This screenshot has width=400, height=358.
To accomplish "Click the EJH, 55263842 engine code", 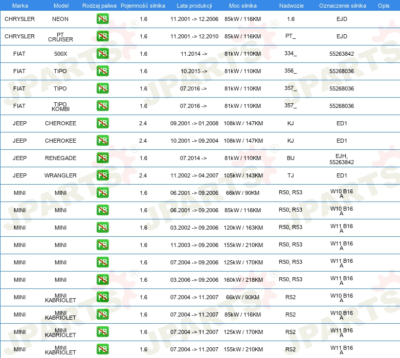I will click(342, 159).
